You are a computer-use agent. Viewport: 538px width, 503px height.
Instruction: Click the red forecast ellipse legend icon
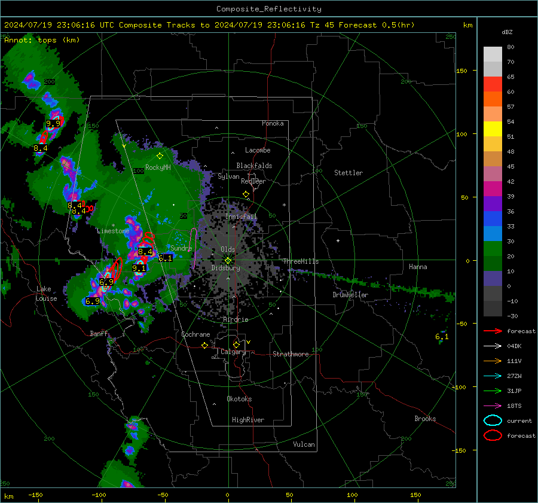click(493, 435)
